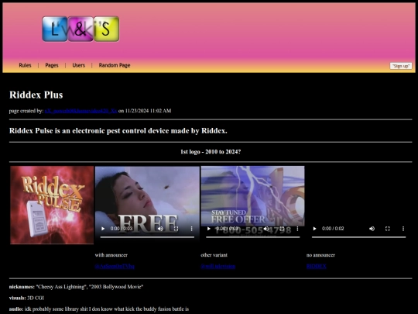
Task: Click the 'with announcer' caption
Action: (x=111, y=255)
